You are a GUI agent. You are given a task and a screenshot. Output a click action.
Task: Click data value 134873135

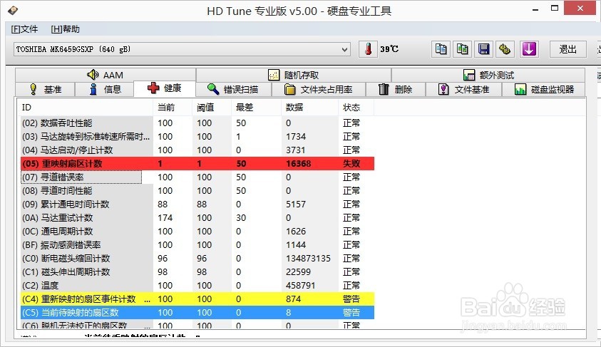308,259
